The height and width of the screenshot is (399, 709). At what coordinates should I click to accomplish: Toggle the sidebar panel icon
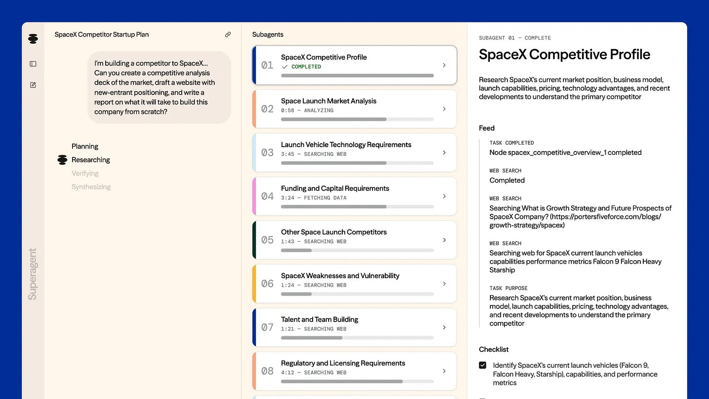33,63
